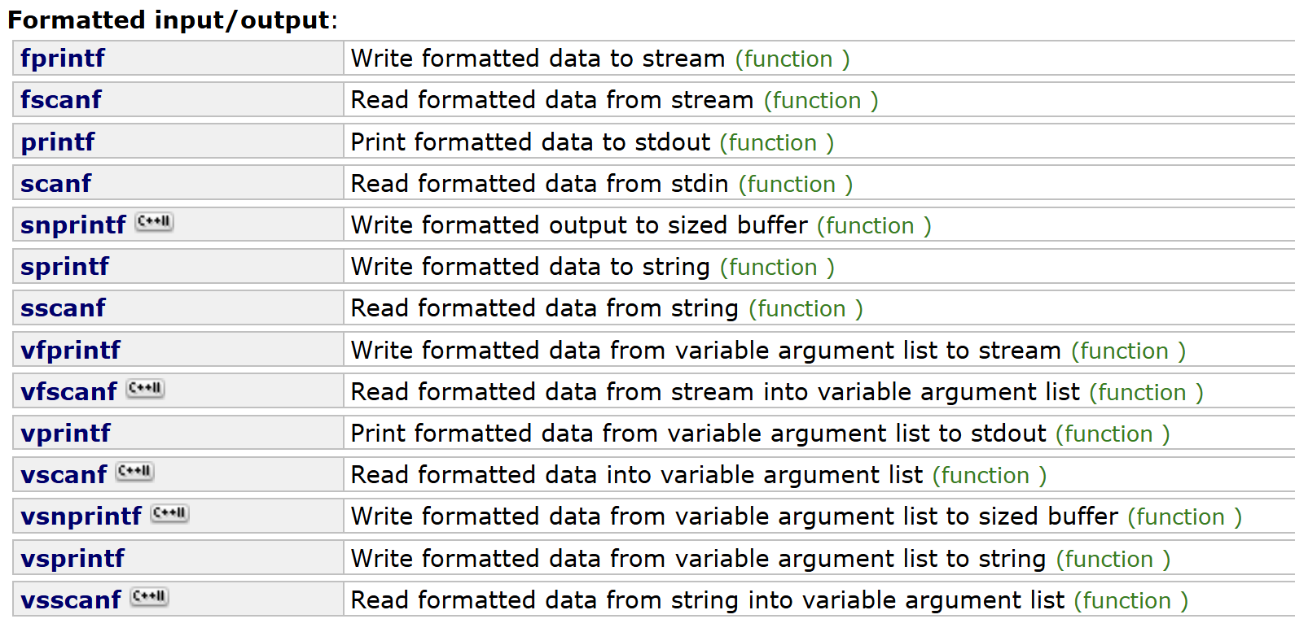
Task: Go to the vprintf reference page
Action: tap(66, 434)
